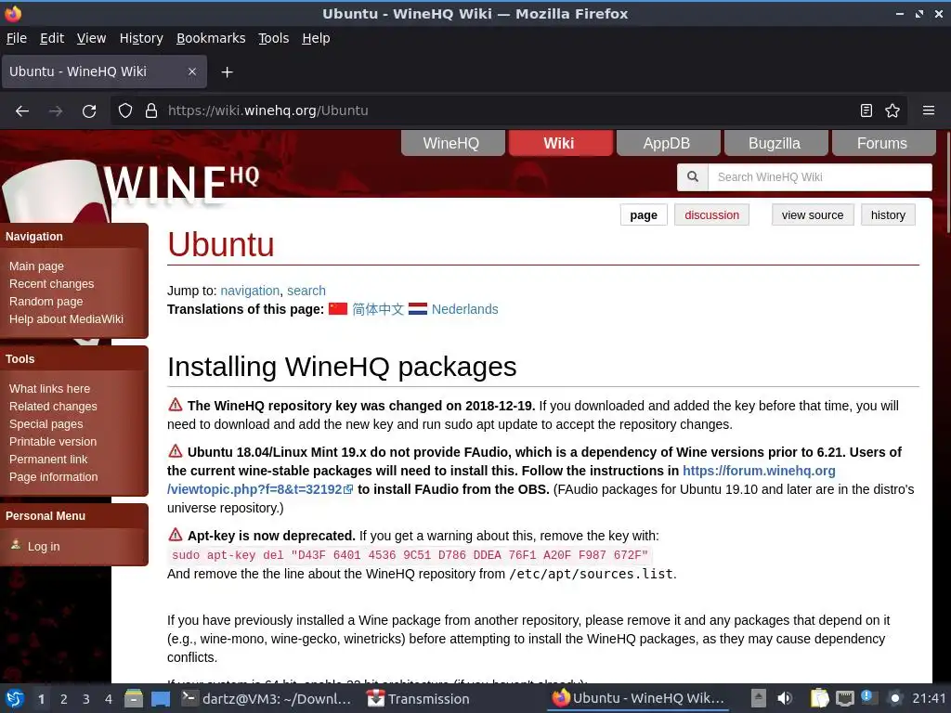
Task: Jump to navigation link
Action: pos(250,291)
